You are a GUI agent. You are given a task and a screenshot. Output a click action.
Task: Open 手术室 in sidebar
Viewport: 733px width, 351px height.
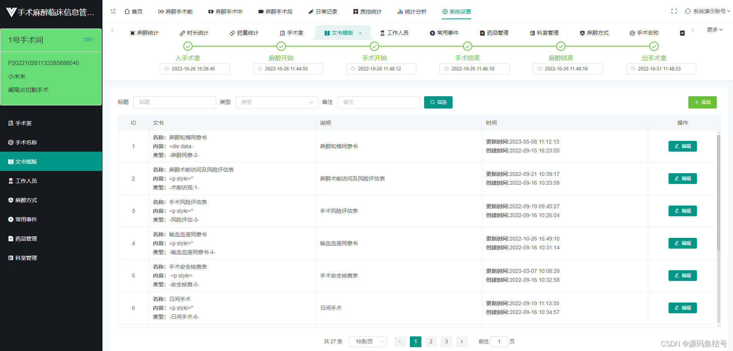click(x=51, y=123)
